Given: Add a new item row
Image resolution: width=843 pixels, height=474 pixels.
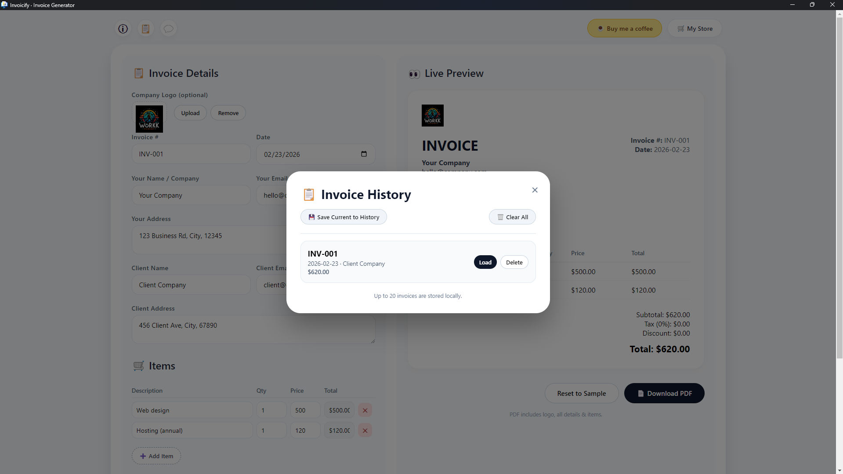Looking at the screenshot, I should pyautogui.click(x=156, y=456).
